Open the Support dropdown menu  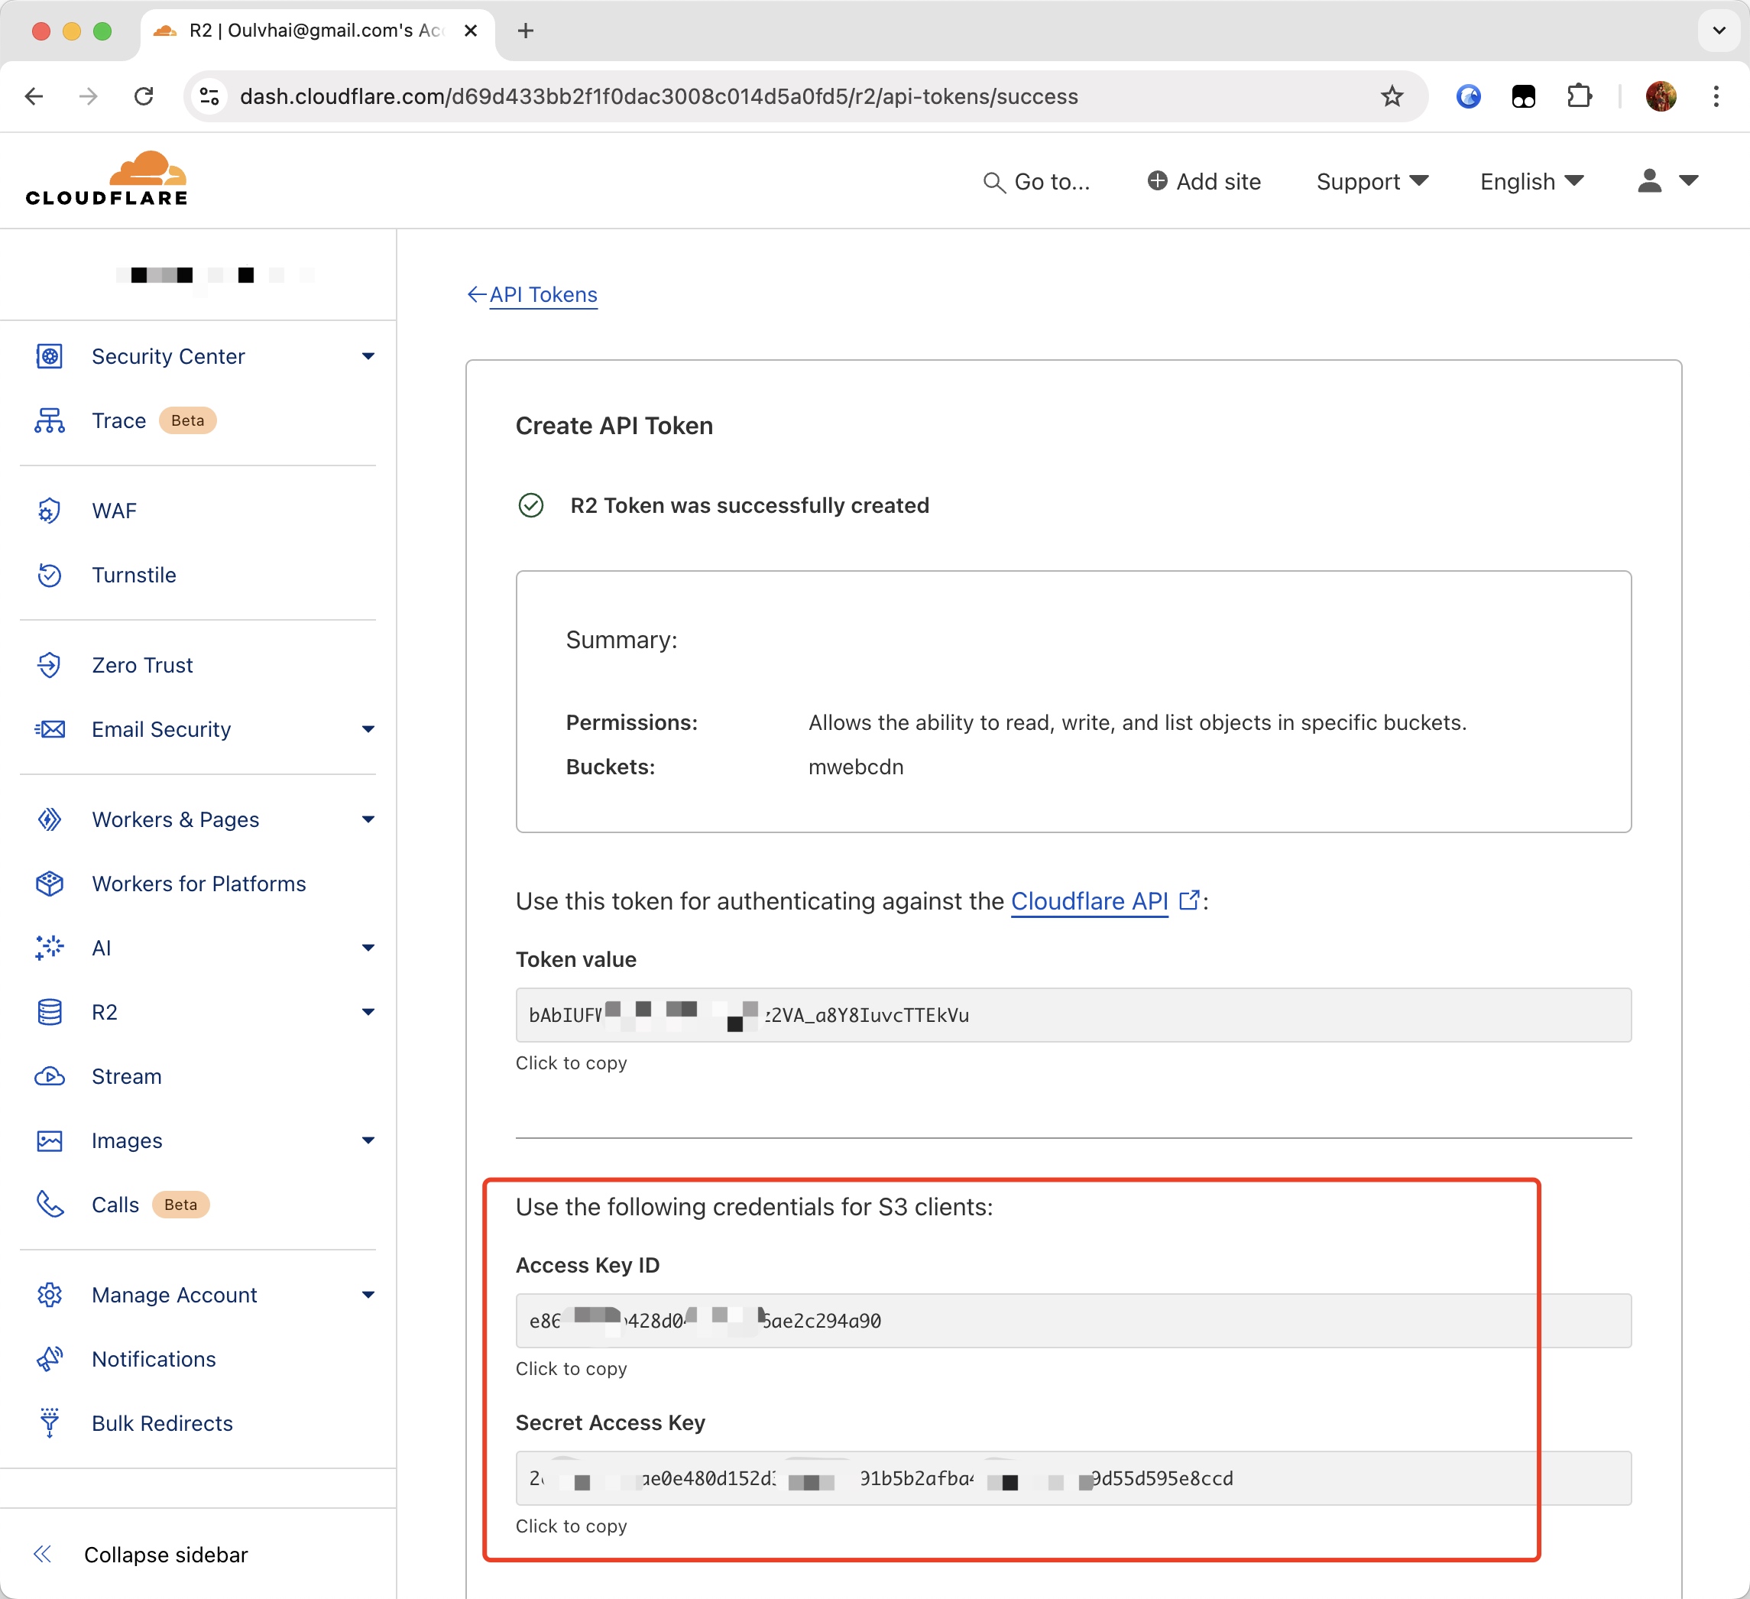tap(1372, 181)
